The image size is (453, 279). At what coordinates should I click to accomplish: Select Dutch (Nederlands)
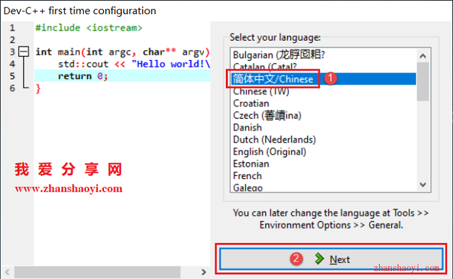pyautogui.click(x=323, y=140)
